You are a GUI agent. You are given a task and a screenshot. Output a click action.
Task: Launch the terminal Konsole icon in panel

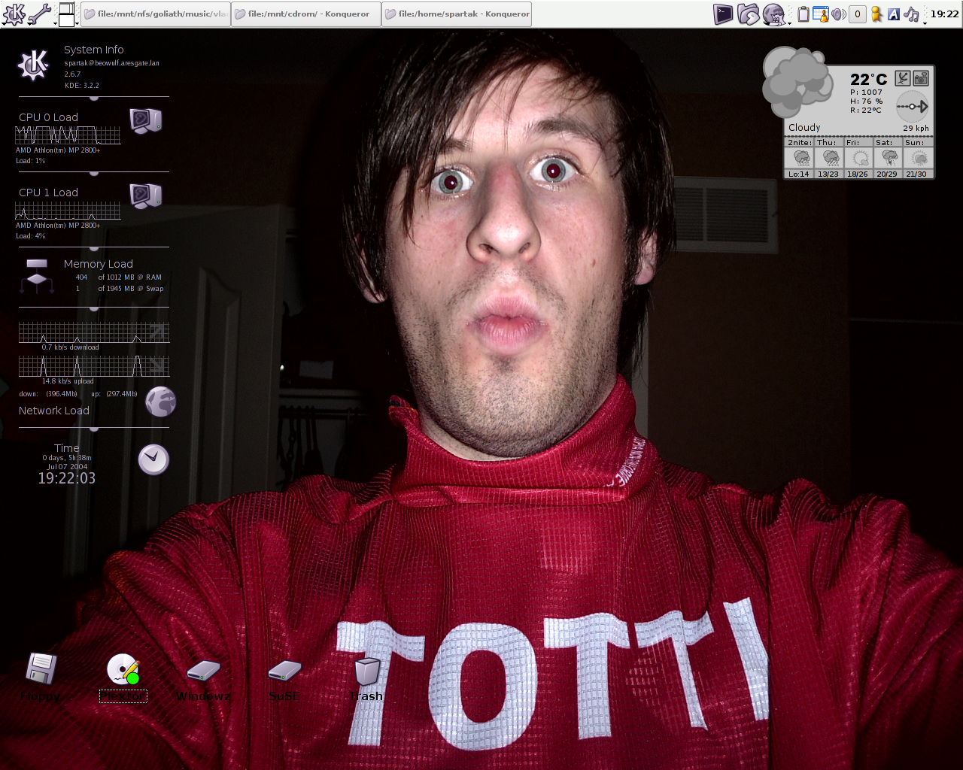pos(723,14)
